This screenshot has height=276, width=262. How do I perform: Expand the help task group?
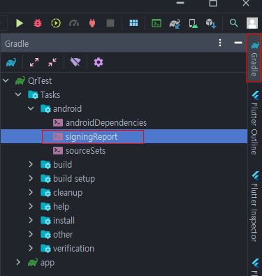[31, 207]
